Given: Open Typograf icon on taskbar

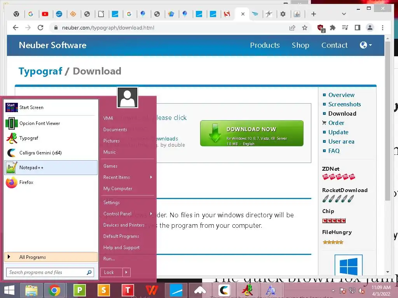Looking at the screenshot, I should [x=248, y=290].
